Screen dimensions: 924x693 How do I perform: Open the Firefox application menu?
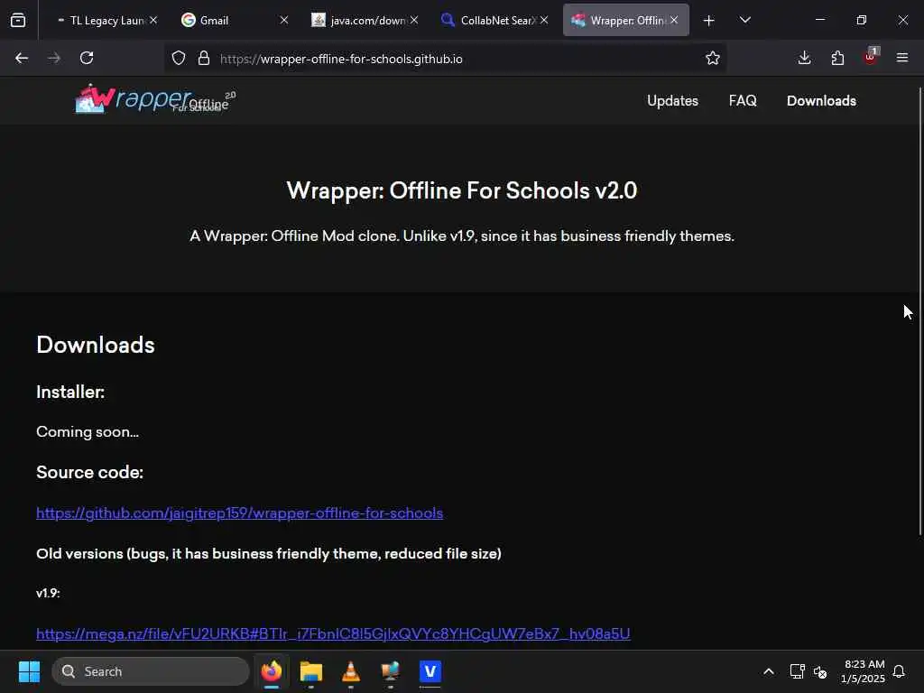902,58
